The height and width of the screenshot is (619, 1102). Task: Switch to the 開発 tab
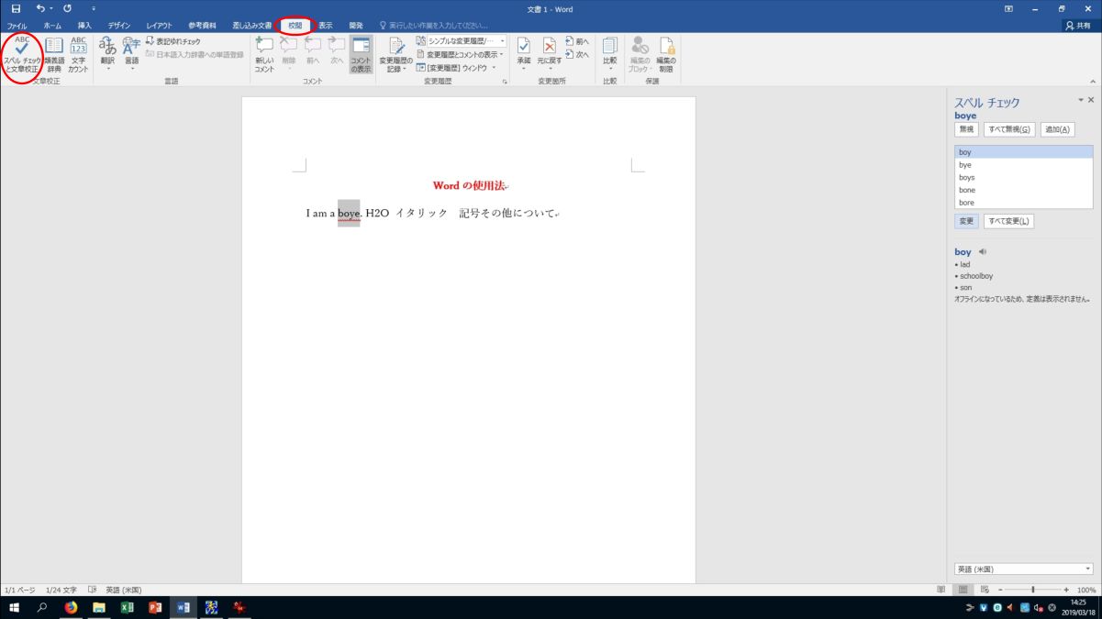pos(356,26)
